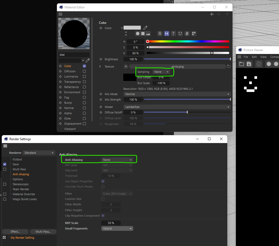Enable the Diffusion material channel
This screenshot has height=246, width=279.
[x=84, y=71]
